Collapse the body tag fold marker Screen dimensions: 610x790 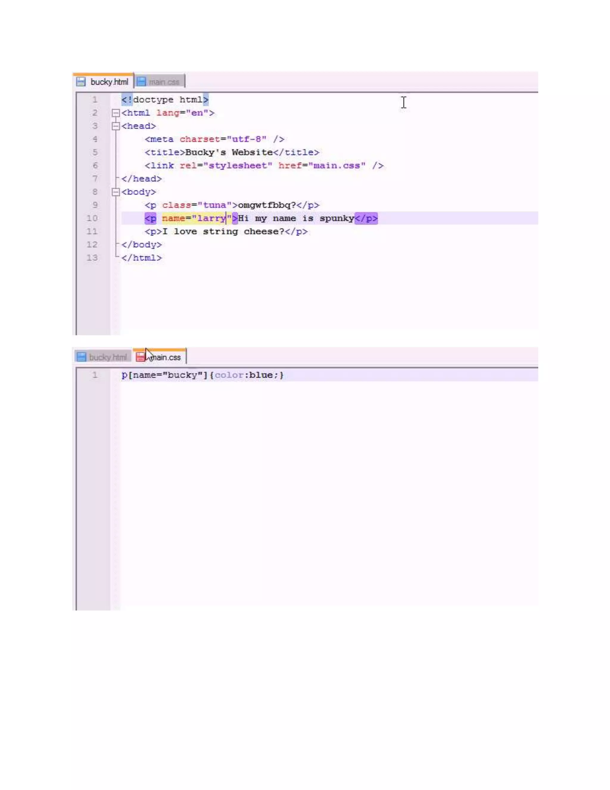(x=116, y=192)
